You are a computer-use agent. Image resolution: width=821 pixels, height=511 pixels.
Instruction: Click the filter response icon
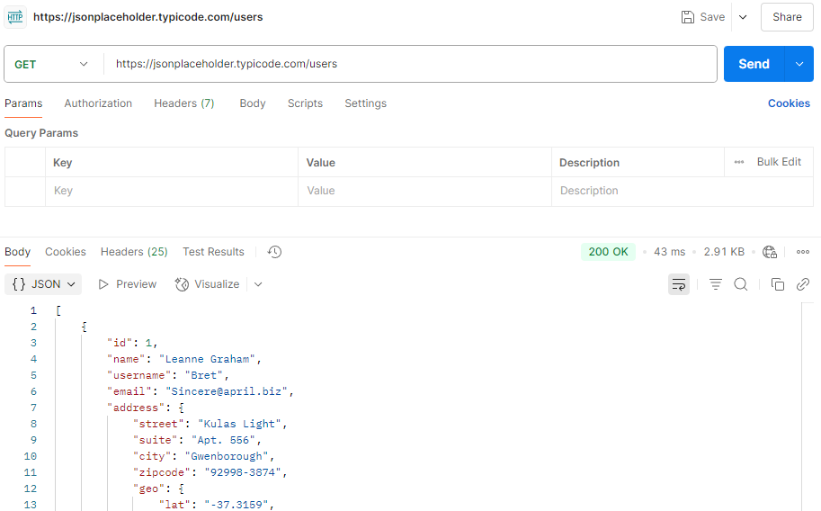click(x=715, y=284)
